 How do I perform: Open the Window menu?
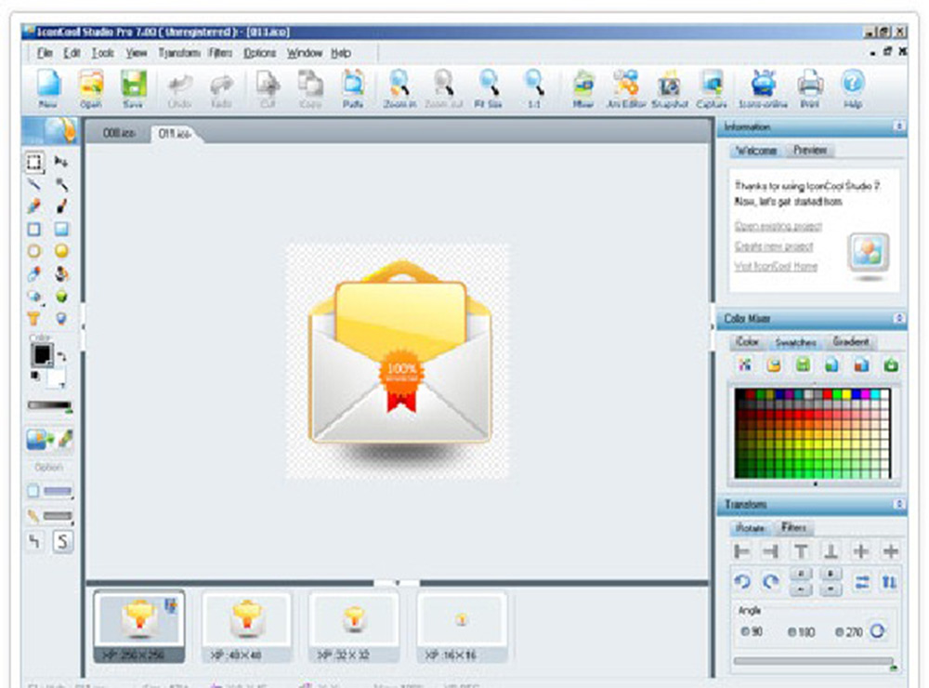(x=305, y=53)
